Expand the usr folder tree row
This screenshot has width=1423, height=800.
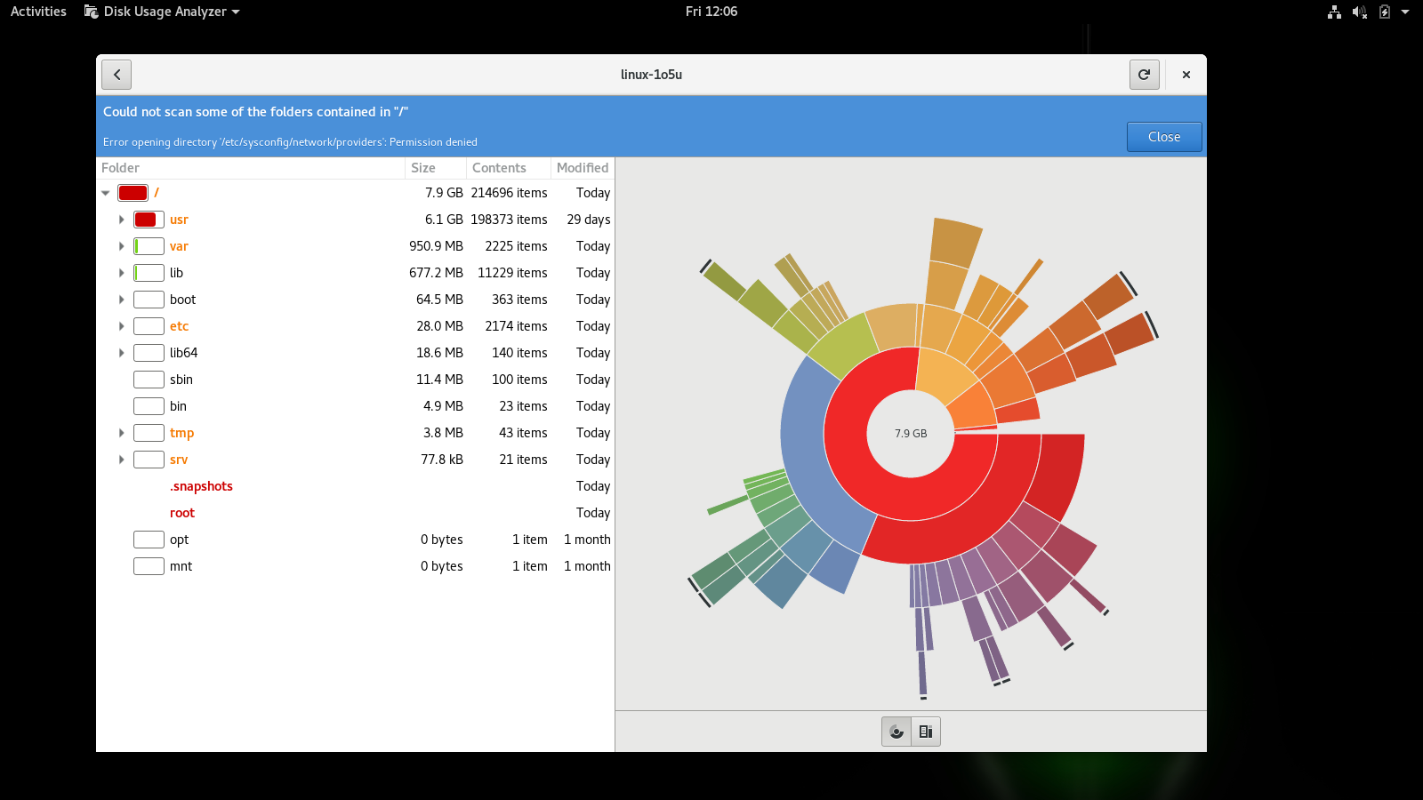(x=122, y=220)
